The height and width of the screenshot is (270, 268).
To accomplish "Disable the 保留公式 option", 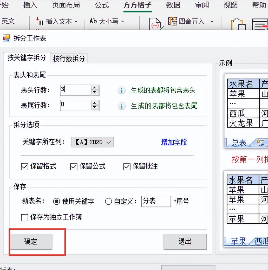I will (74, 166).
